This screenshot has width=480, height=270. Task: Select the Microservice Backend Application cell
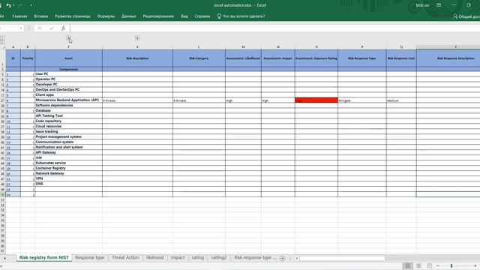(x=68, y=100)
